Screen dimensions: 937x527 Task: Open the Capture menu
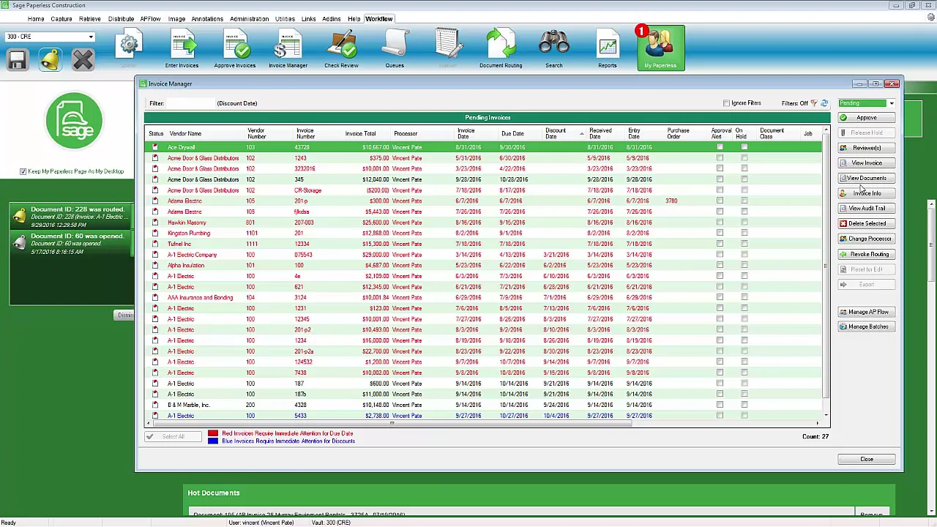point(61,18)
